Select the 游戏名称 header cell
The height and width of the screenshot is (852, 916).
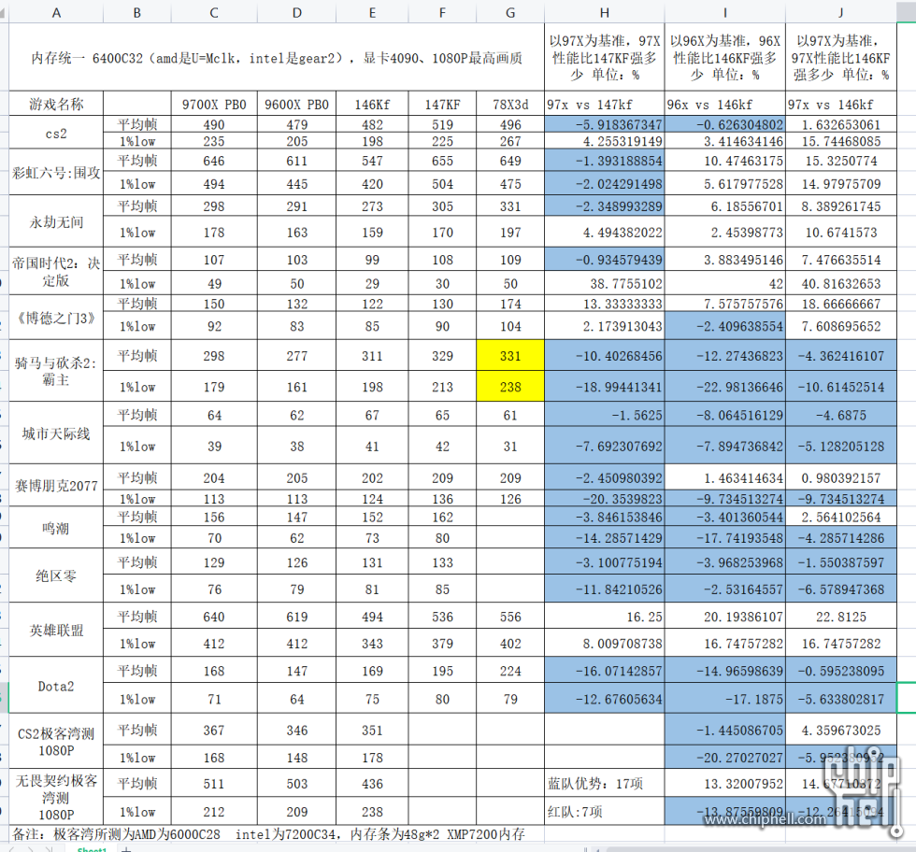point(56,104)
